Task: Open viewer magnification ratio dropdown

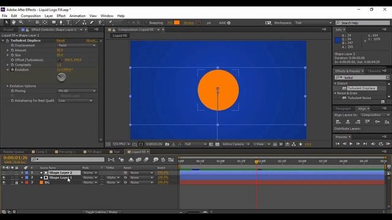Action: pyautogui.click(x=121, y=144)
